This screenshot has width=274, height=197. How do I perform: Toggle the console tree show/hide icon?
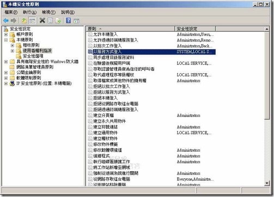click(x=32, y=21)
